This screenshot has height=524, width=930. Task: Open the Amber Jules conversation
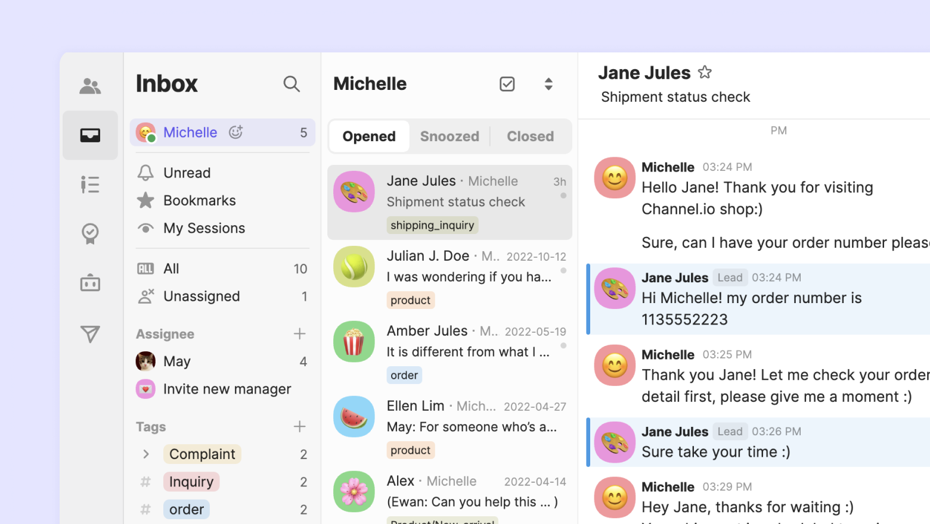click(x=449, y=353)
